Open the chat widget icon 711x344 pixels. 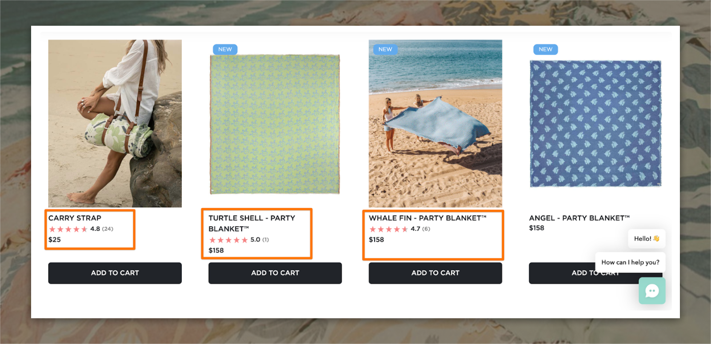[652, 291]
